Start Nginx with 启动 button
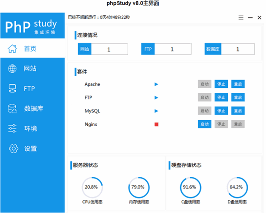 coord(205,124)
